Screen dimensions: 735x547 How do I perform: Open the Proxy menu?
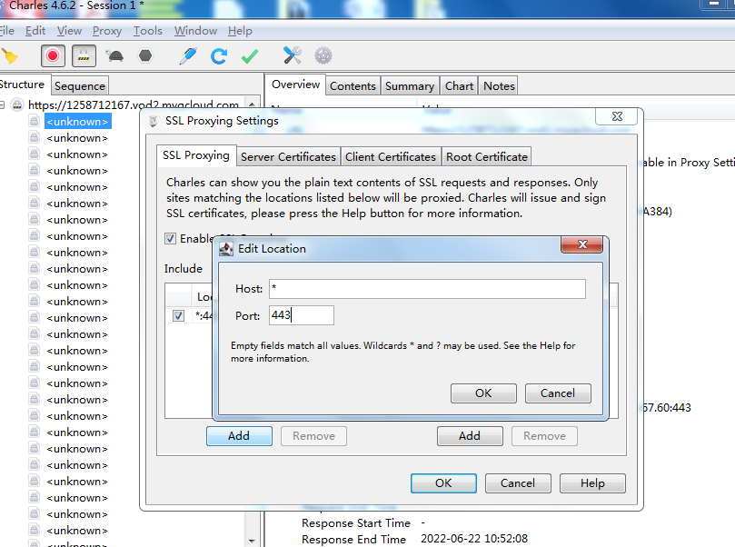coord(107,31)
